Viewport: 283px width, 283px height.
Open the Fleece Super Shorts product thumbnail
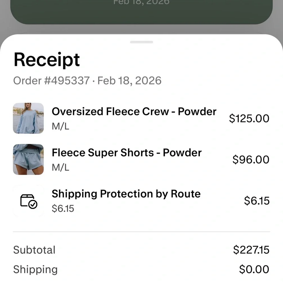[28, 160]
